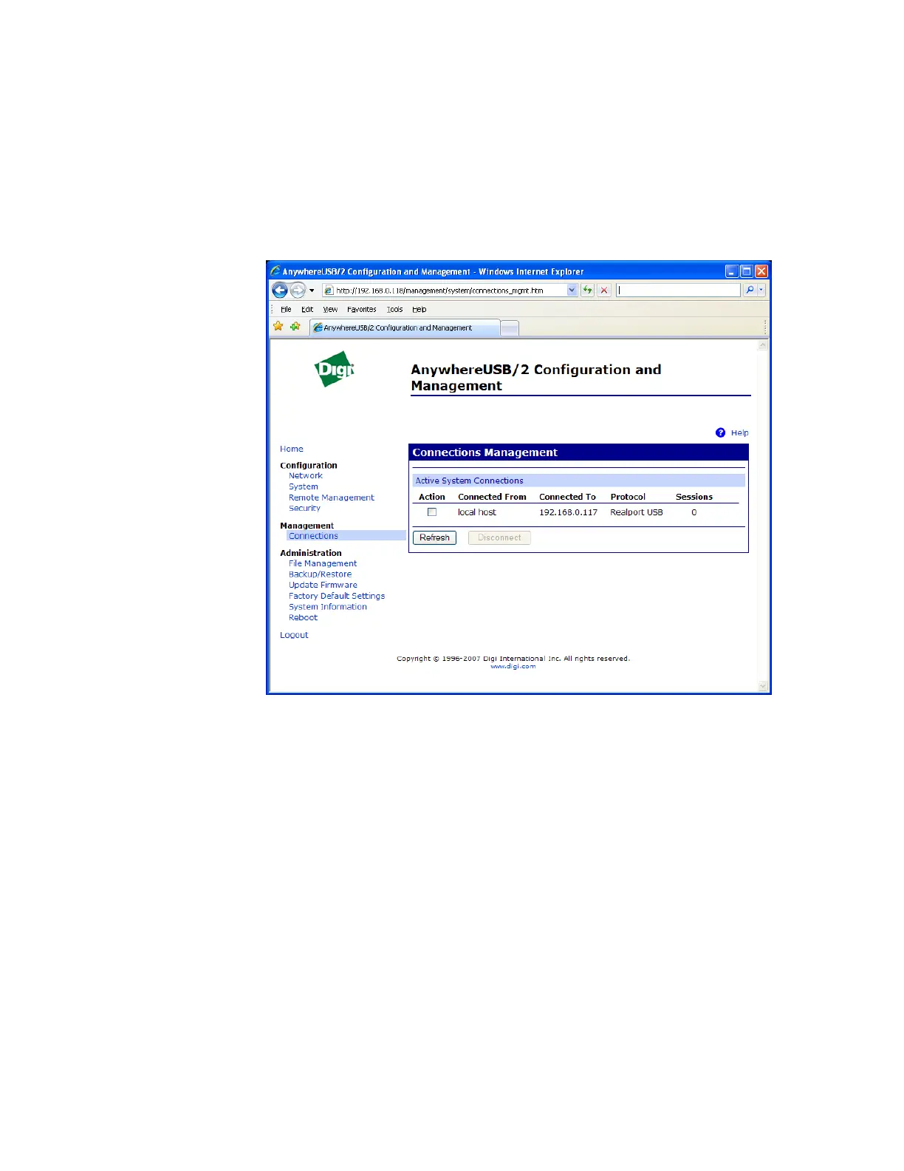Screen dimensions: 904x1171
Task: Click the browser Back arrow button
Action: 280,291
